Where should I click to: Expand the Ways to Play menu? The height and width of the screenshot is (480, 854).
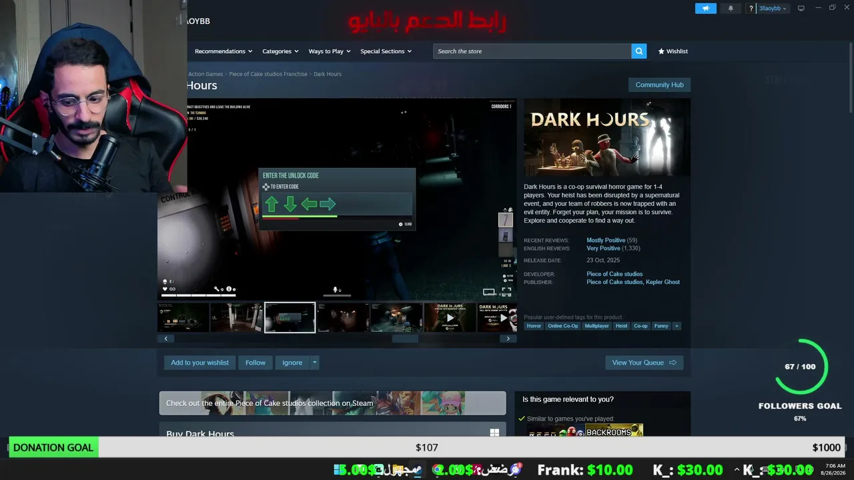(x=330, y=51)
